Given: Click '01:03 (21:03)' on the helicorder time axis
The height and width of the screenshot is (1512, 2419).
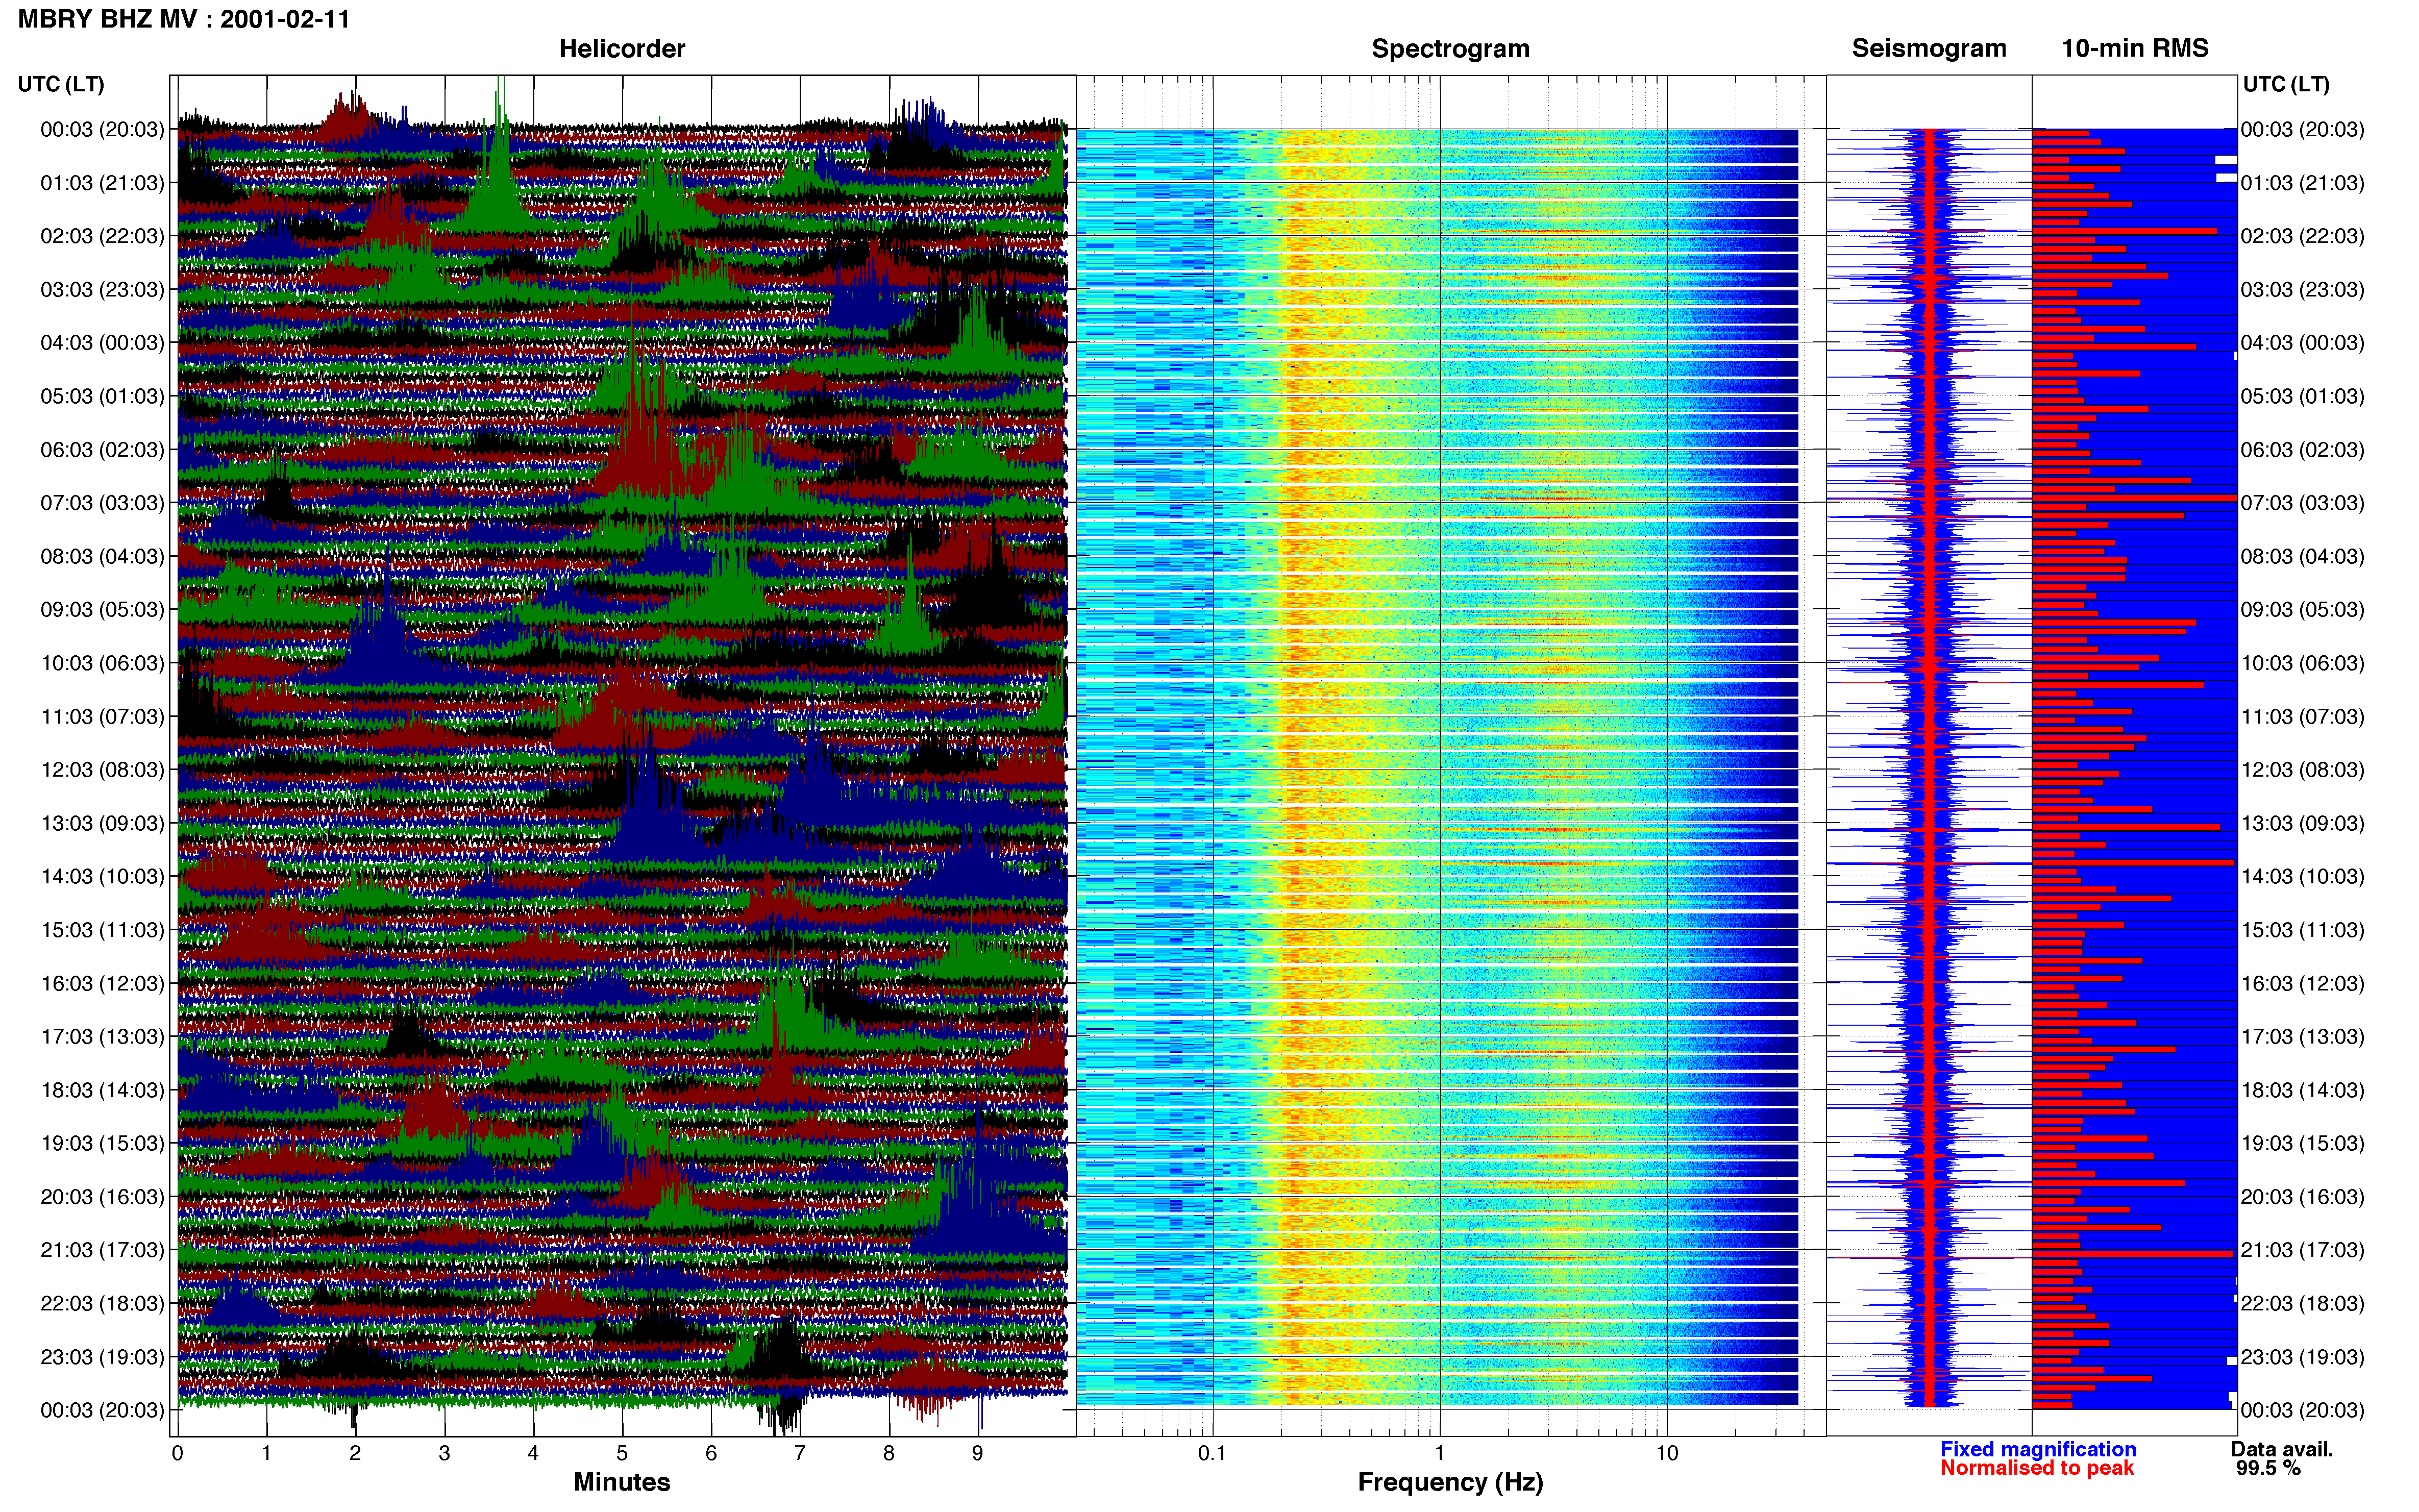Looking at the screenshot, I should (x=102, y=183).
